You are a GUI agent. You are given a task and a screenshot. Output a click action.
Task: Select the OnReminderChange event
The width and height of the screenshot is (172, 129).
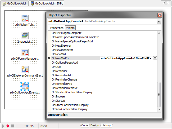coord(64,79)
